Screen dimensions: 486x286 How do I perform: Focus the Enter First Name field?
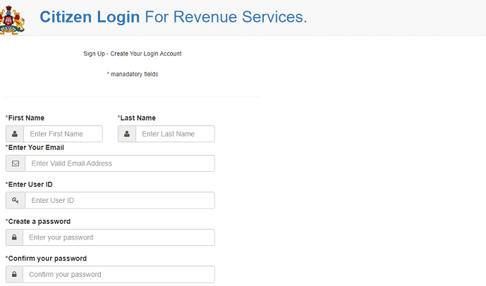pos(63,134)
